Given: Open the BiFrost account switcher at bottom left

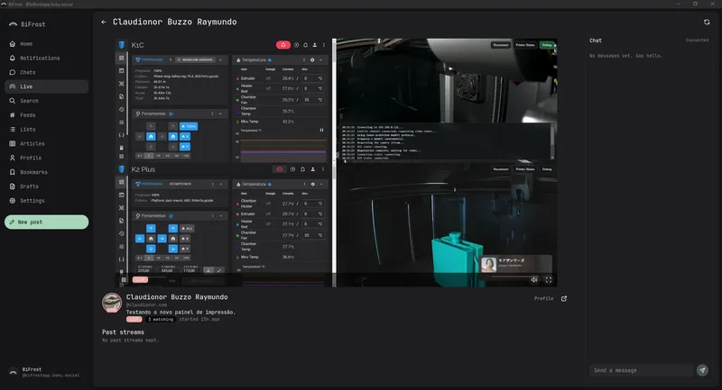Looking at the screenshot, I should coord(46,372).
